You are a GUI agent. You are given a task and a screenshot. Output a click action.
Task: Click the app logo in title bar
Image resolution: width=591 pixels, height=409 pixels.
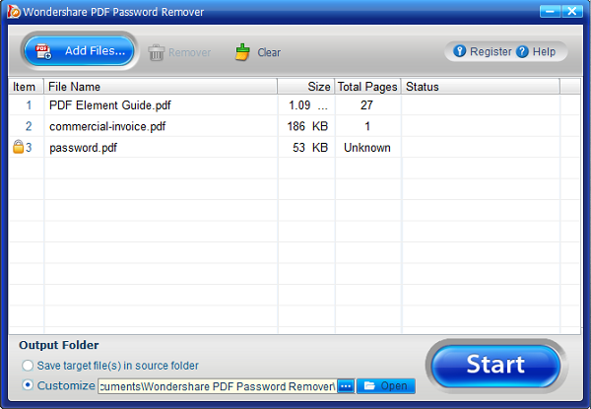pyautogui.click(x=13, y=12)
